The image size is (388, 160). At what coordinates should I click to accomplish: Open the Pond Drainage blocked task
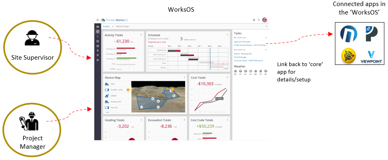(x=240, y=57)
